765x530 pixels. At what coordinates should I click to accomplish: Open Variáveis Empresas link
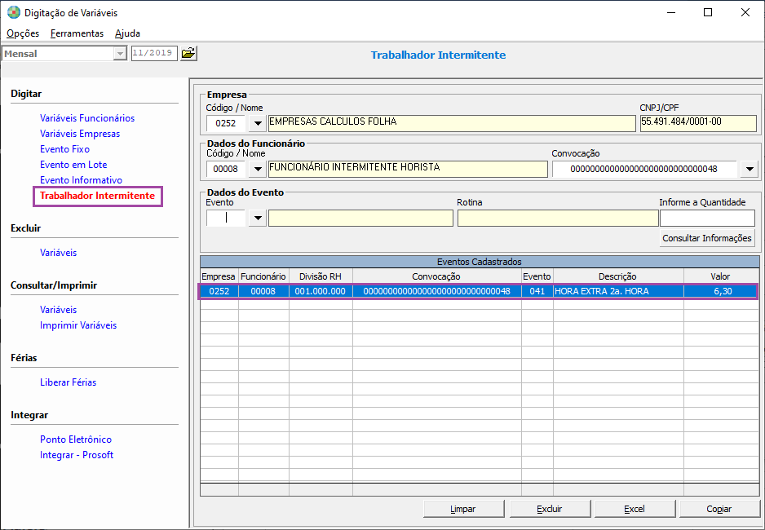tap(80, 134)
